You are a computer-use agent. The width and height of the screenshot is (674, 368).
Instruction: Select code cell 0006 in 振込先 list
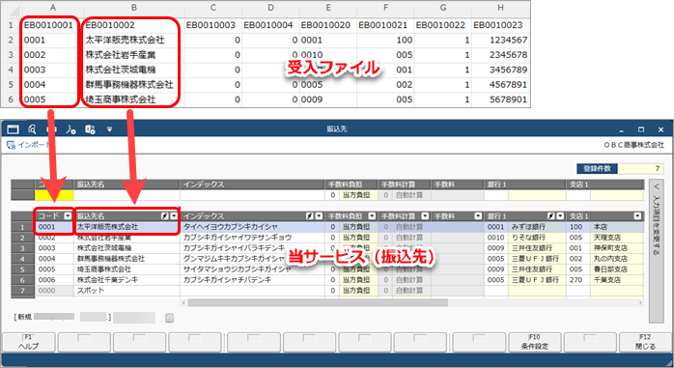click(x=54, y=280)
